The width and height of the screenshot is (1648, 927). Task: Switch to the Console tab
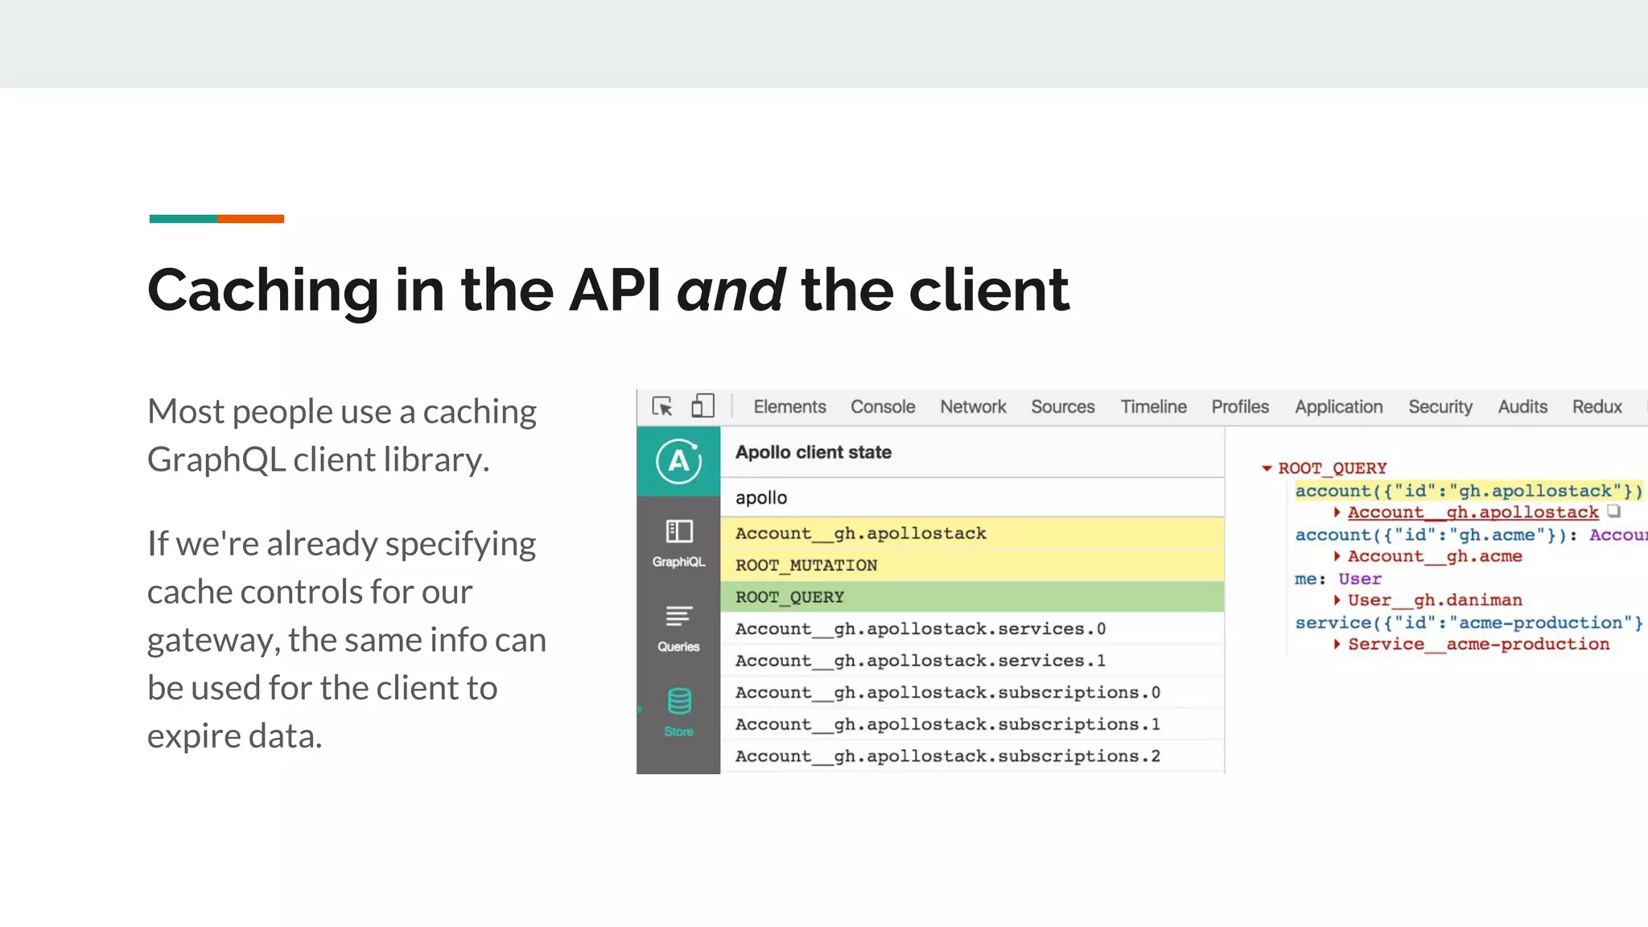[883, 406]
